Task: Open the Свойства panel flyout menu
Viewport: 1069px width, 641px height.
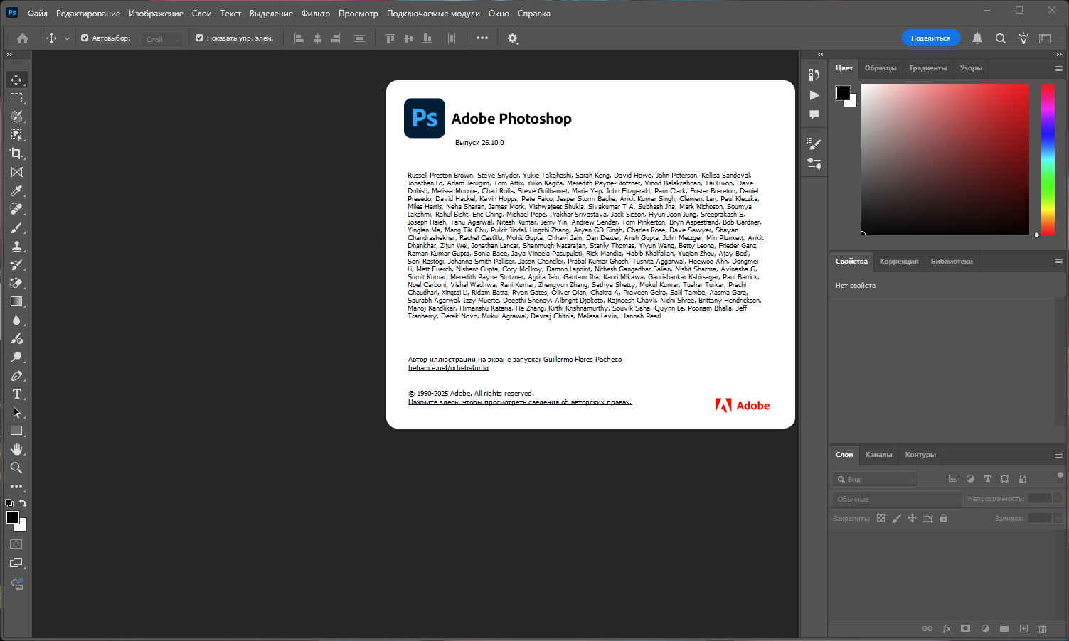Action: pyautogui.click(x=1058, y=262)
